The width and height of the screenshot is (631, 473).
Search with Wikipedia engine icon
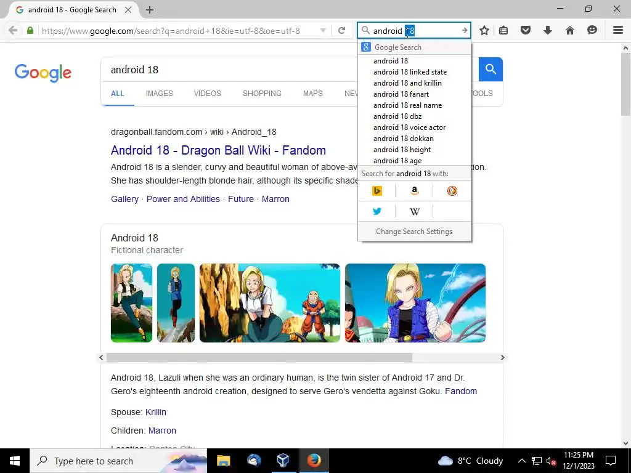click(415, 211)
